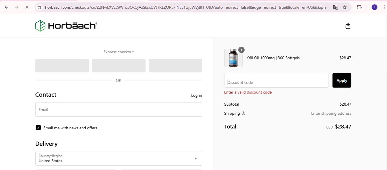Click the total amount next to USD
This screenshot has height=170, width=387.
343,126
